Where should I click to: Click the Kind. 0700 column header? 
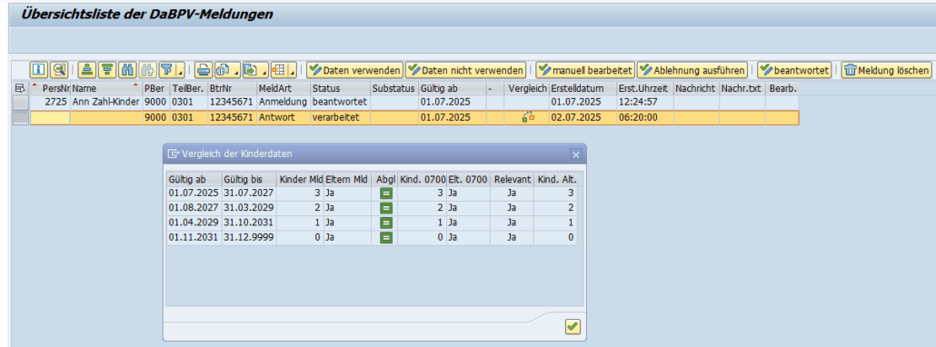tap(422, 179)
